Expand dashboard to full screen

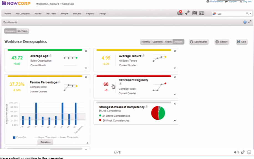tap(250, 22)
